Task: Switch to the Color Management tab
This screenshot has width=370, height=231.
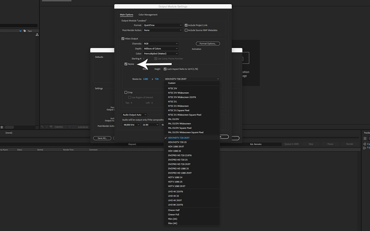Action: [148, 15]
